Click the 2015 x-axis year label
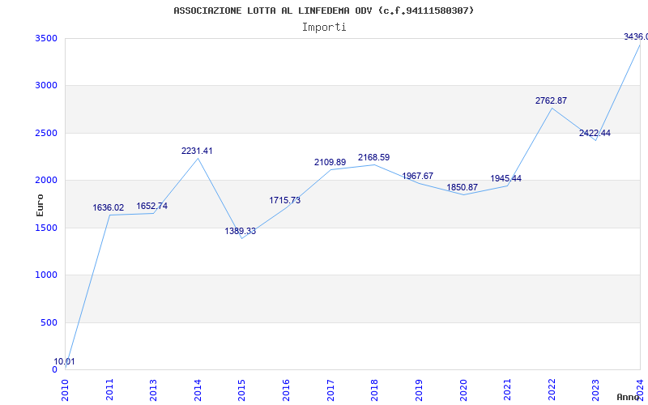The height and width of the screenshot is (405, 648). tap(242, 390)
